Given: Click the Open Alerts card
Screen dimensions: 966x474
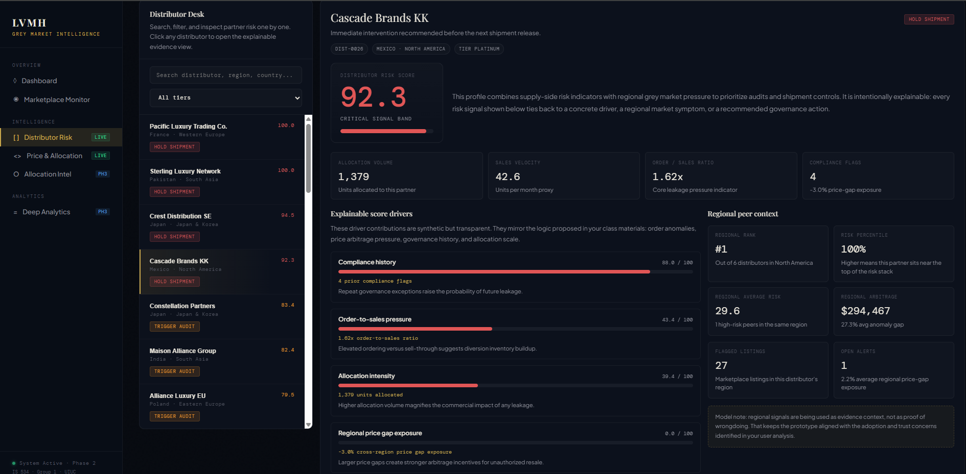Looking at the screenshot, I should pyautogui.click(x=894, y=370).
